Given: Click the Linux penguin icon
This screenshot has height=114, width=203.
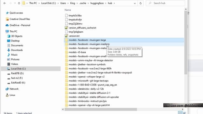Looking at the screenshot, I should [x=7, y=95].
